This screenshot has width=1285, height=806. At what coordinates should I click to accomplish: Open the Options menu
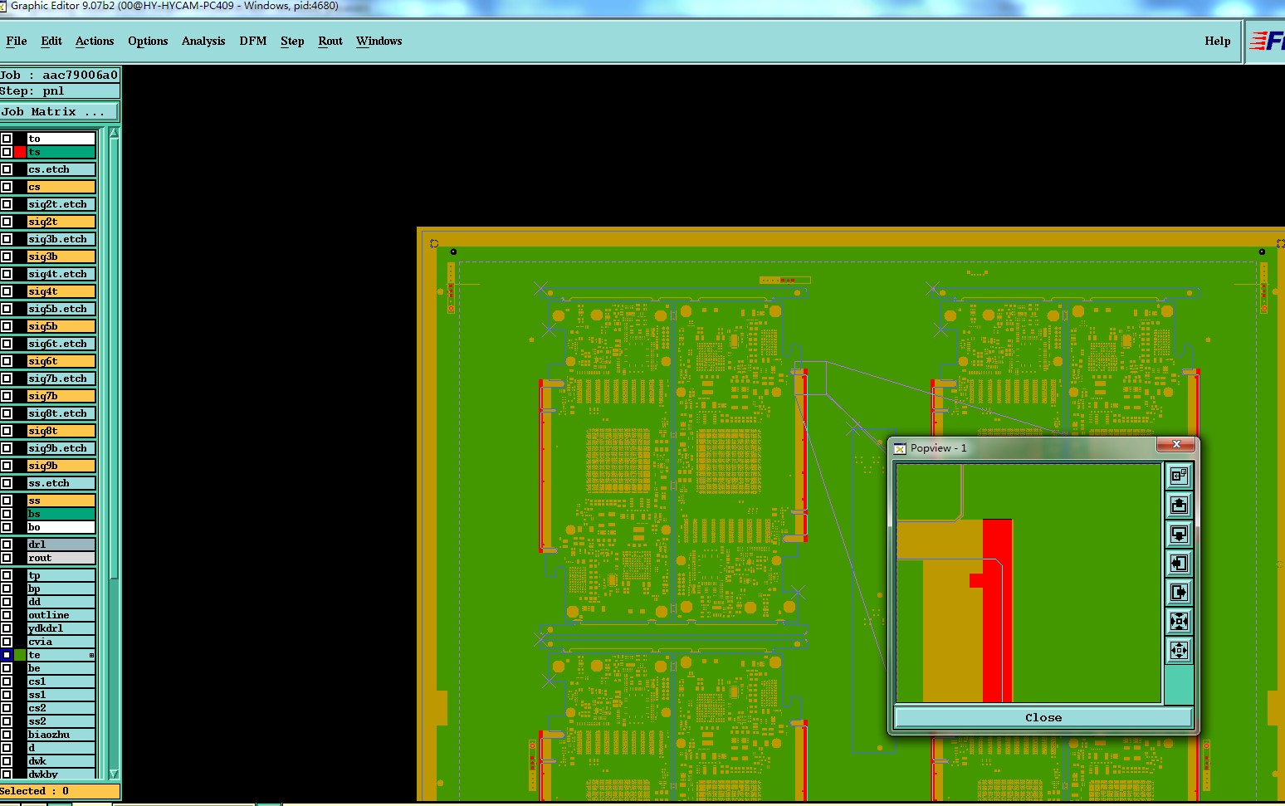[148, 41]
